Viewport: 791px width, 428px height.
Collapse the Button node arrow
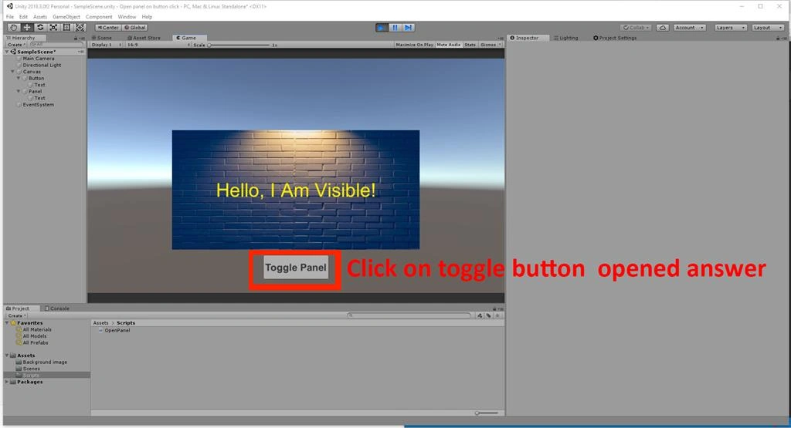point(19,78)
